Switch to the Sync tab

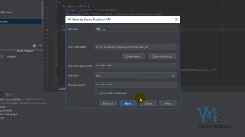(9, 94)
